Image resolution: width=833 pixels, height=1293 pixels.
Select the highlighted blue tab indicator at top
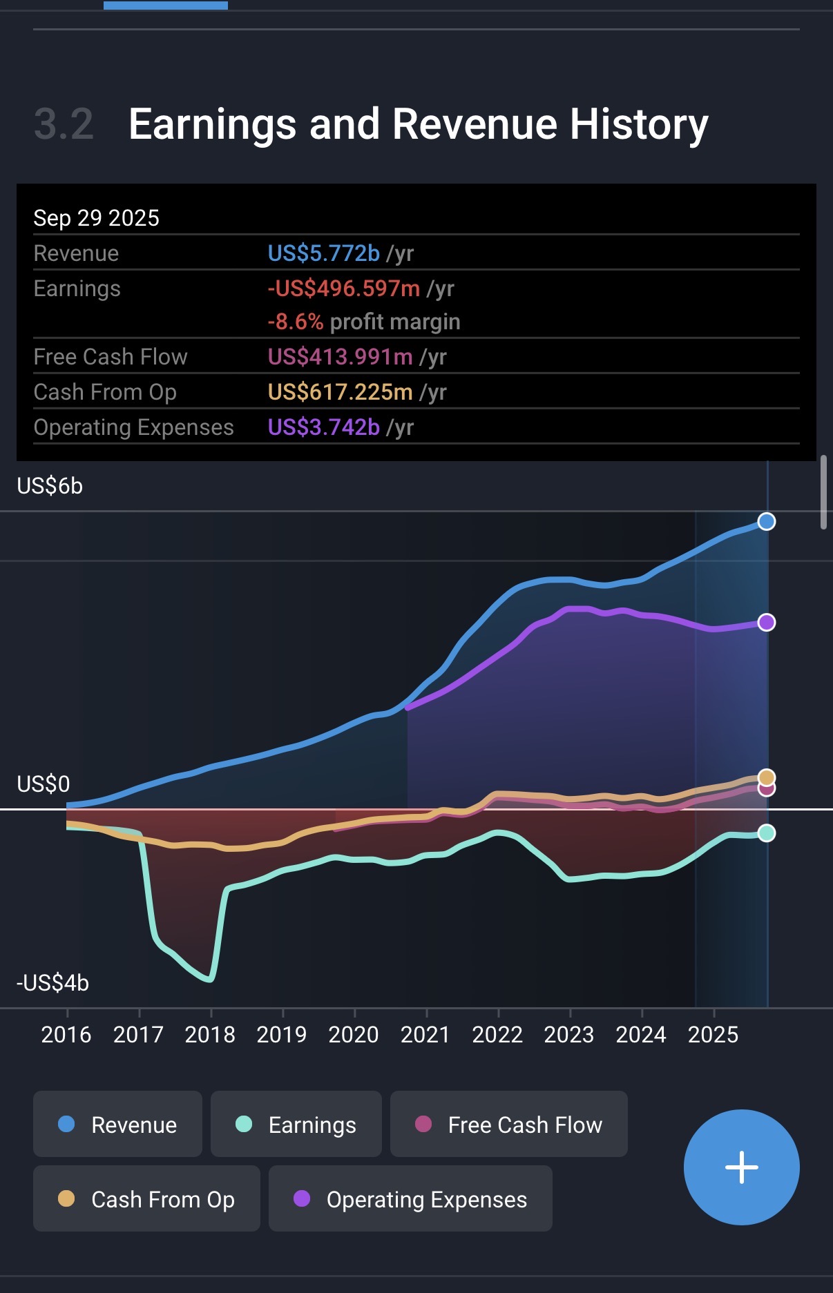click(166, 6)
